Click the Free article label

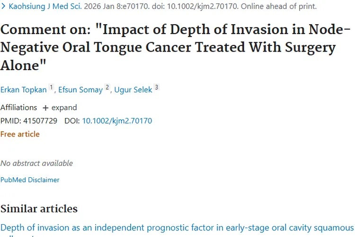(20, 134)
